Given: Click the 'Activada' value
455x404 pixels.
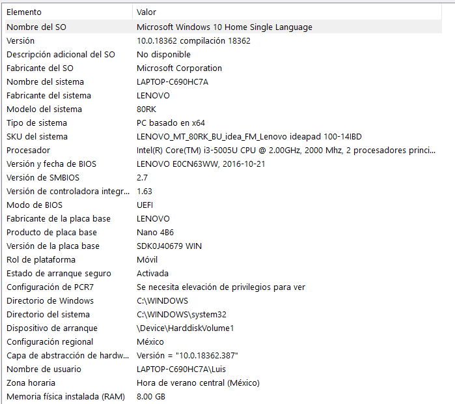Looking at the screenshot, I should [152, 273].
